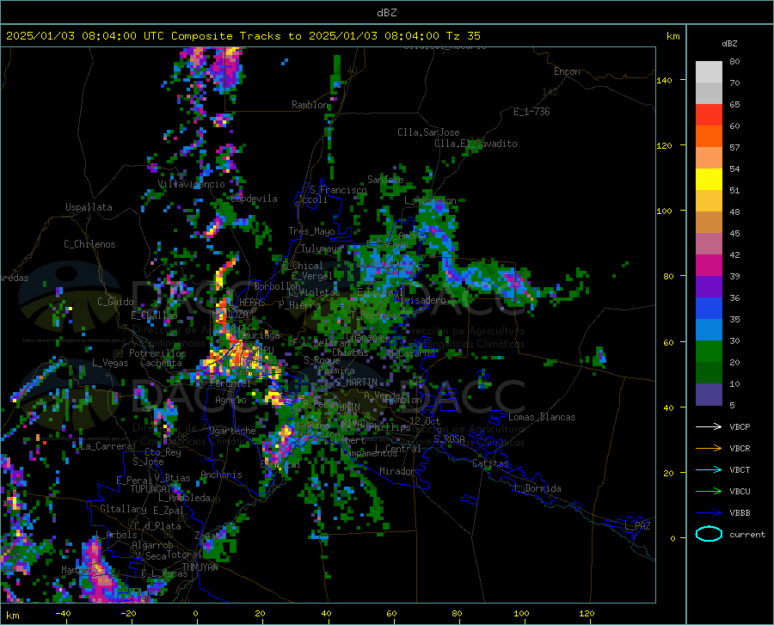
Task: Click the km unit label bottom left
Action: 12,616
